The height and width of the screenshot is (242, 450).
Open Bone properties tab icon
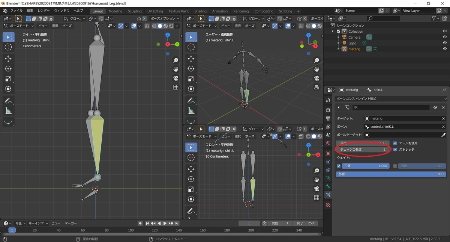[x=328, y=186]
